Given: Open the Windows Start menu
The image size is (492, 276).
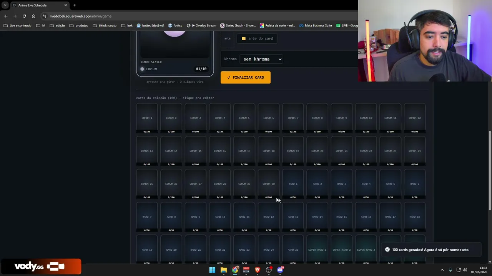Looking at the screenshot, I should point(212,270).
